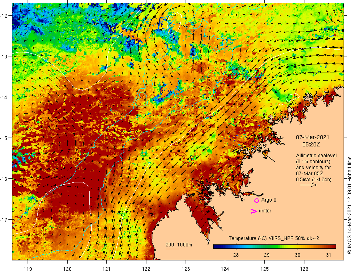Screen dimensions: 352x272
Task: Click the magenta drifter arrowhead legend marker
Action: click(254, 211)
